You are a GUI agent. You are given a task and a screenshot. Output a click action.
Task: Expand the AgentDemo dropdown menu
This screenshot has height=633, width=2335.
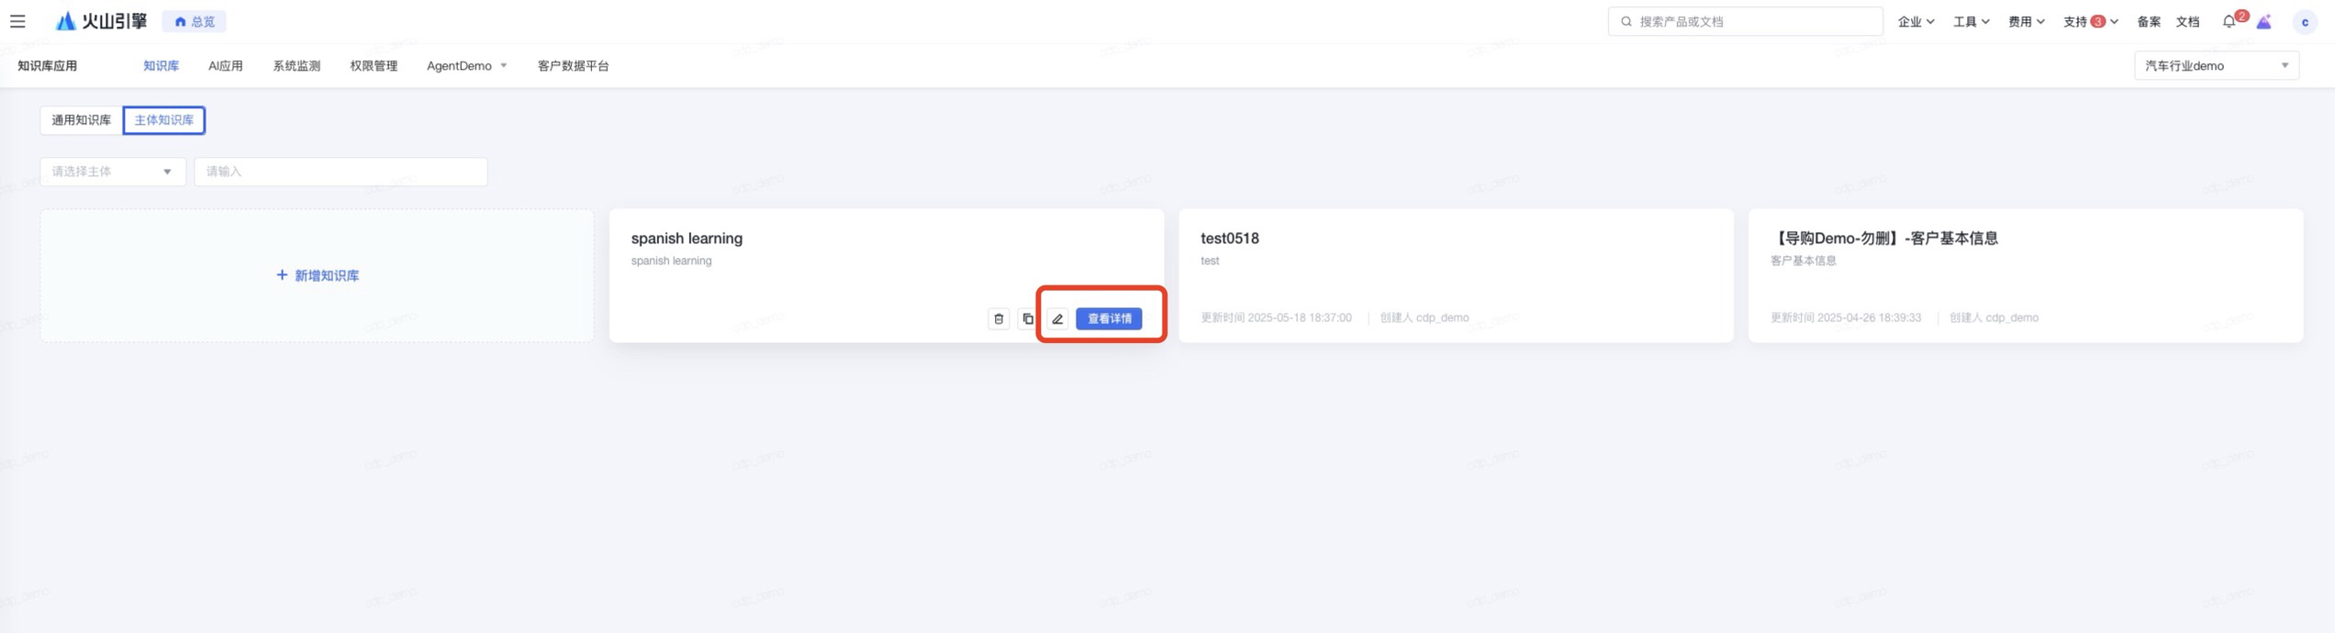click(x=466, y=66)
